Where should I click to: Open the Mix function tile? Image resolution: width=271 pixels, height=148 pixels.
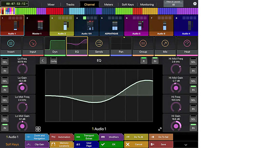coord(165,46)
